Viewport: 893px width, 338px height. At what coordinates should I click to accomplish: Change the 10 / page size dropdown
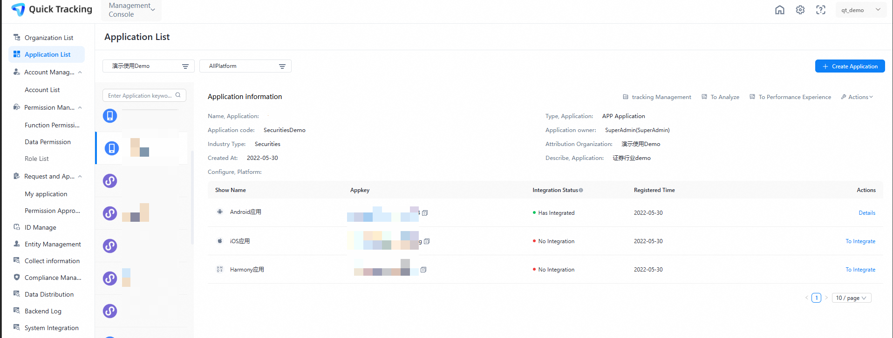click(x=852, y=298)
